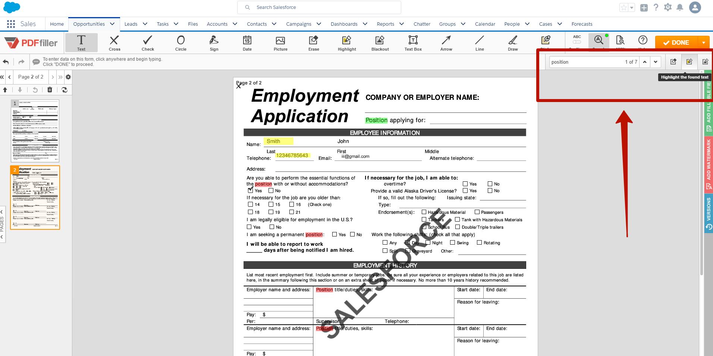
Task: Check the Rotating shift box
Action: coord(479,242)
